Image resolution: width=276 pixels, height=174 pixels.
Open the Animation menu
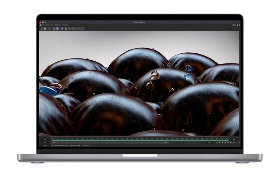click(65, 25)
